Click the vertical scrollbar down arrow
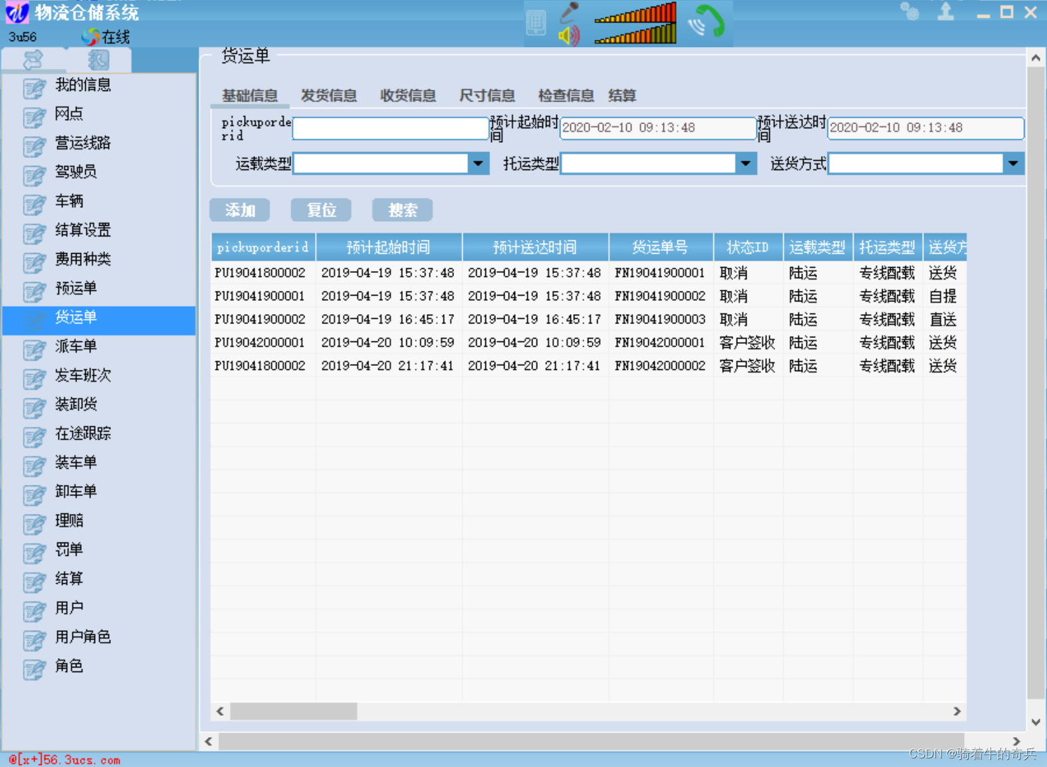This screenshot has width=1047, height=767. point(1036,723)
